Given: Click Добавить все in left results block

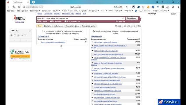Looking at the screenshot, I should [x=43, y=36].
